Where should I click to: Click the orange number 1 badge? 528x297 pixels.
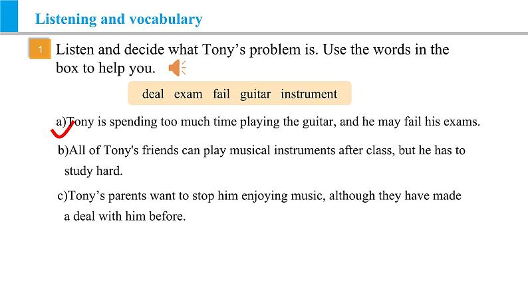tap(40, 50)
